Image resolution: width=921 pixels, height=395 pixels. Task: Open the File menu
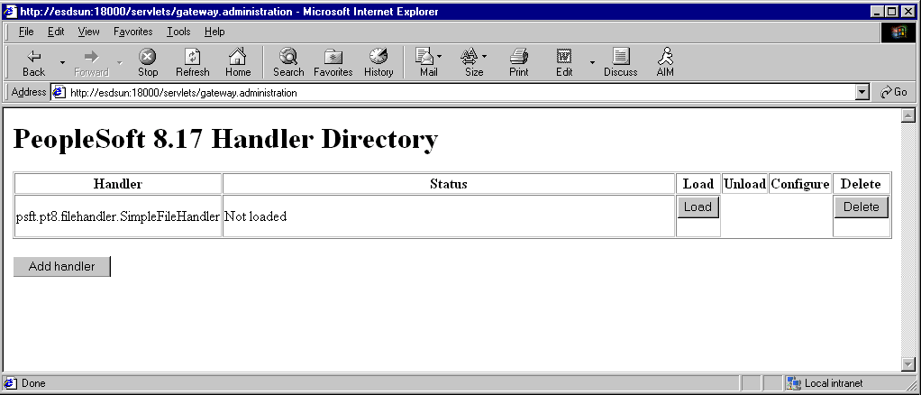26,32
